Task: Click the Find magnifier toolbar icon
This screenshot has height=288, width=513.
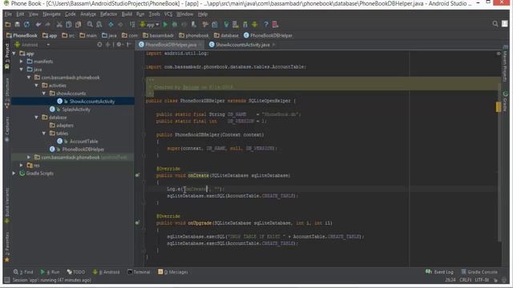Action: (90, 25)
